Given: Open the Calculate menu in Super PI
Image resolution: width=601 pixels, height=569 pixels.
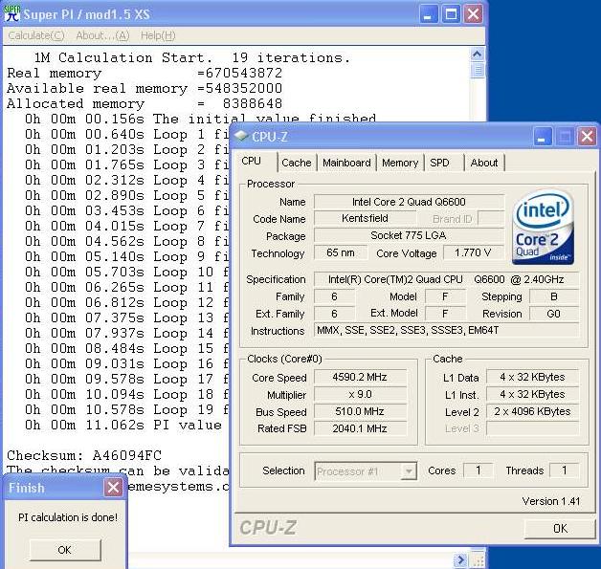Looking at the screenshot, I should [36, 35].
